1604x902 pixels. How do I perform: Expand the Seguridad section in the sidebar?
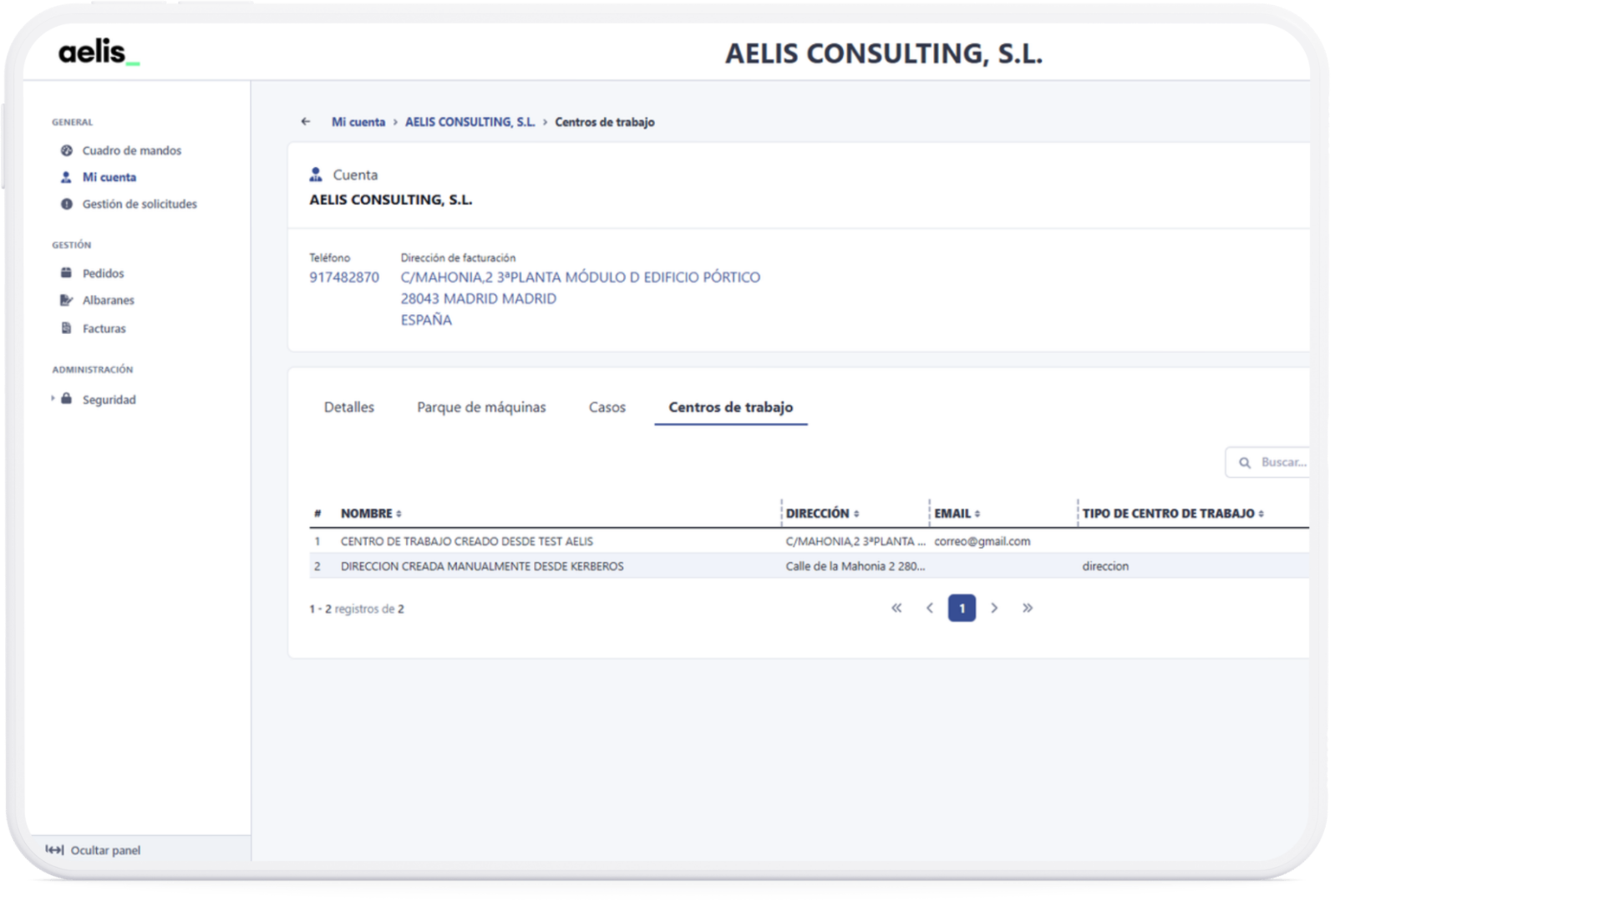(53, 399)
